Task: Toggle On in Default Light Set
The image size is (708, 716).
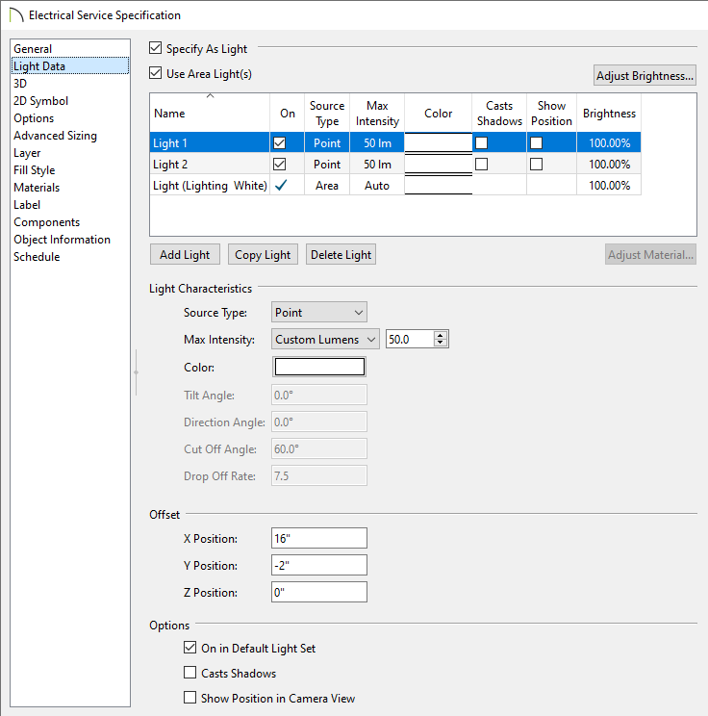Action: [190, 648]
